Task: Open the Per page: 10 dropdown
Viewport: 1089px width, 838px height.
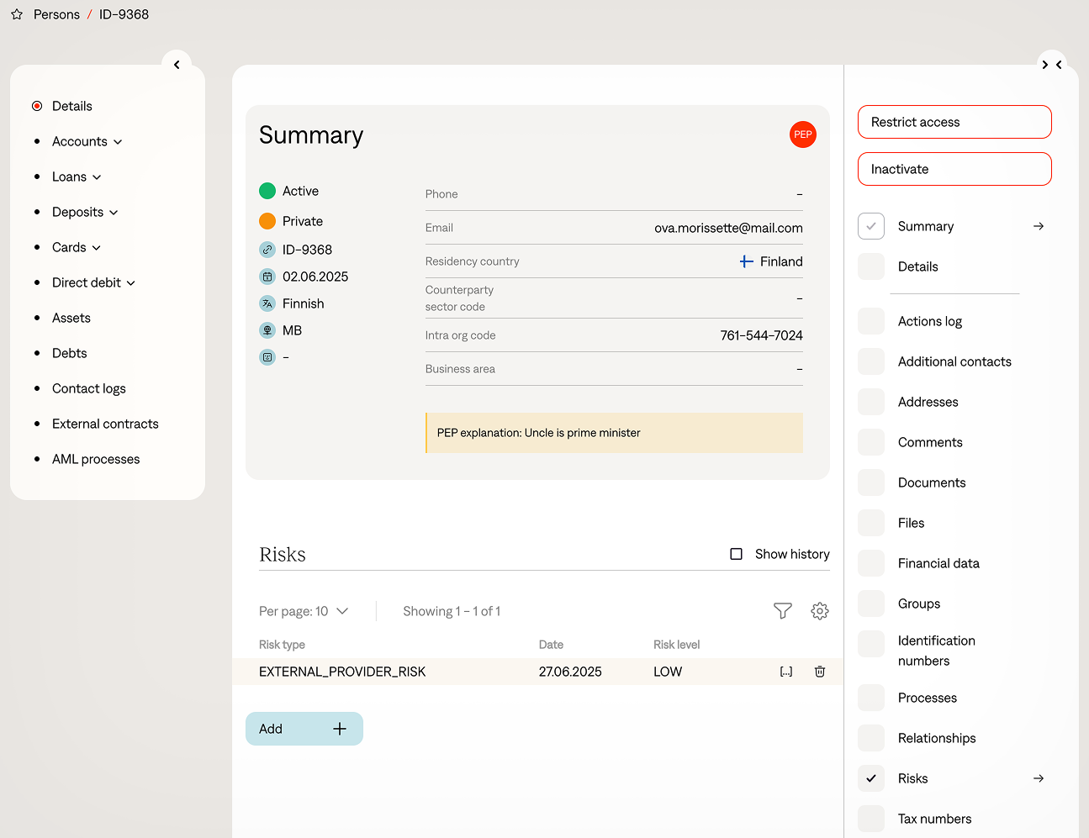Action: pos(304,611)
